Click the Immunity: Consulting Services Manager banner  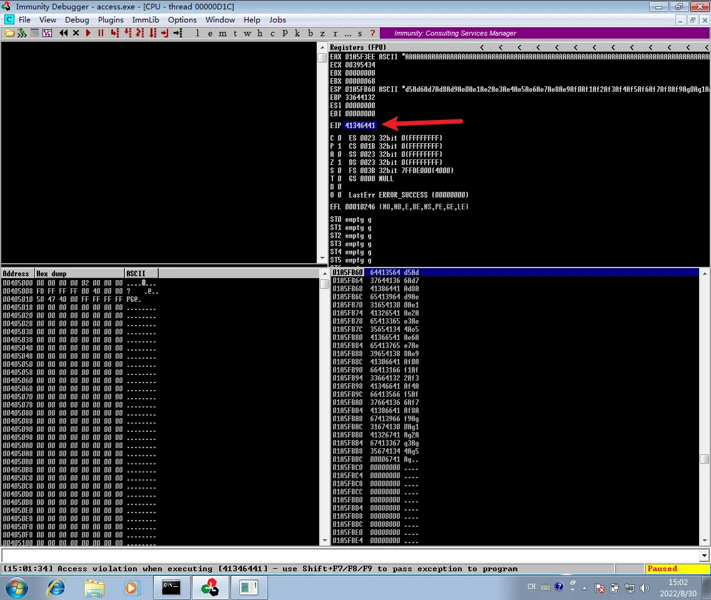(x=545, y=33)
